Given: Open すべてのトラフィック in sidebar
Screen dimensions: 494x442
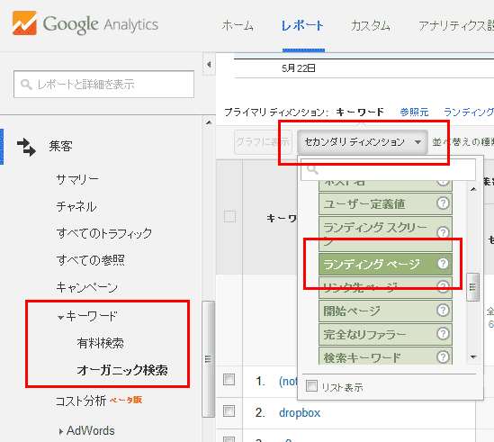Looking at the screenshot, I should point(104,233).
